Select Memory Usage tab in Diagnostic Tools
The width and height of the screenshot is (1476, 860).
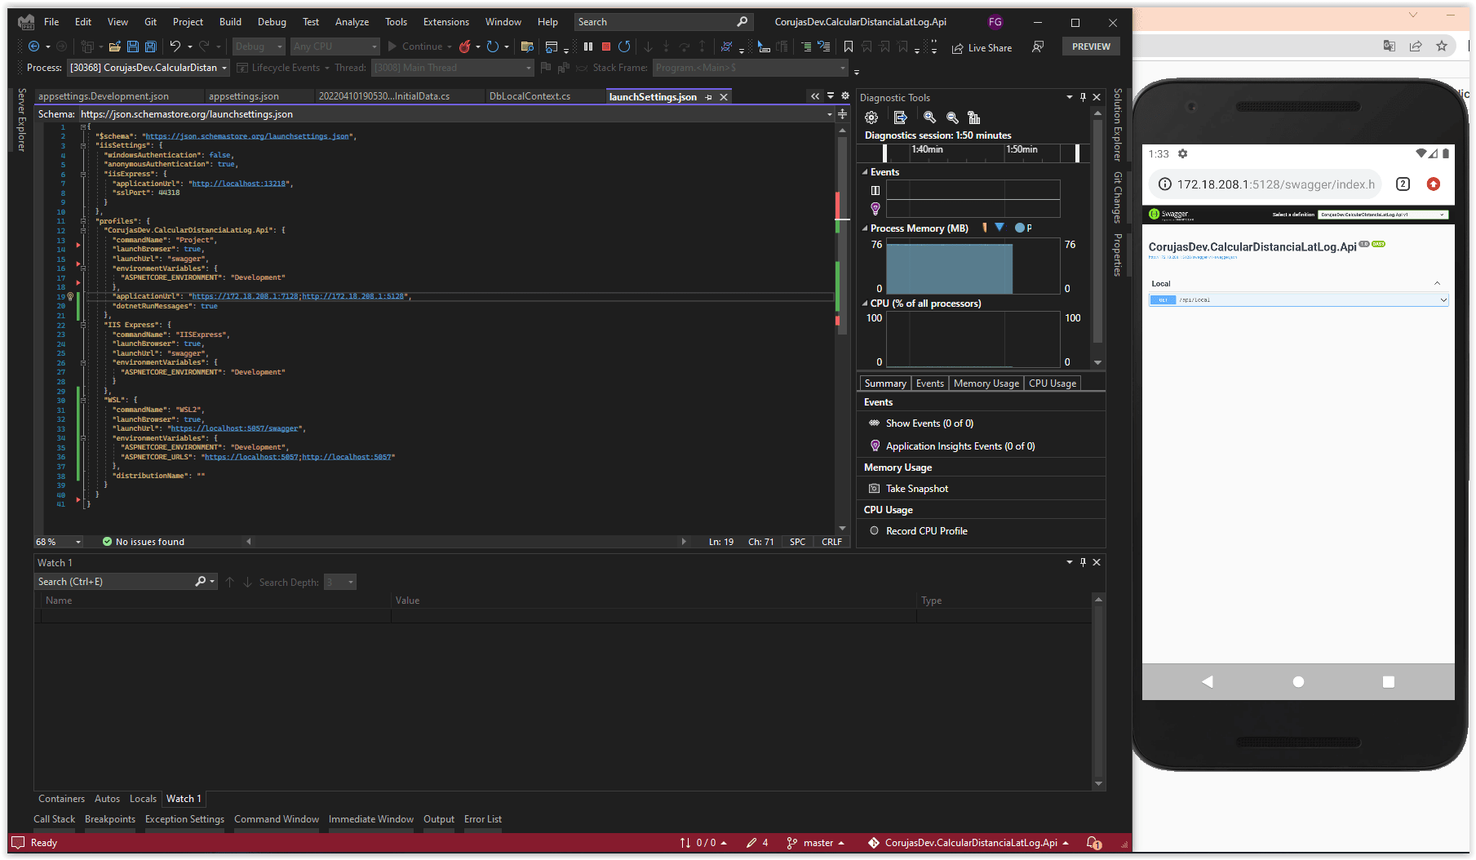point(986,383)
